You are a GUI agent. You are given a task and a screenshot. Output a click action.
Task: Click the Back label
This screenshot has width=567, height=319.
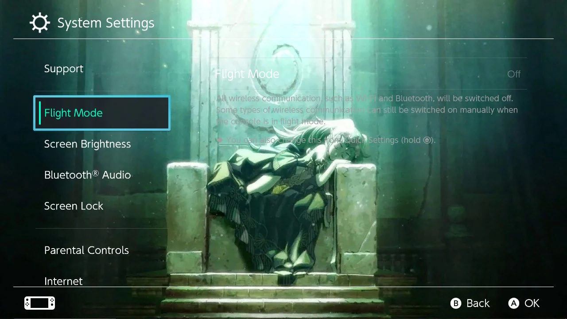point(478,303)
